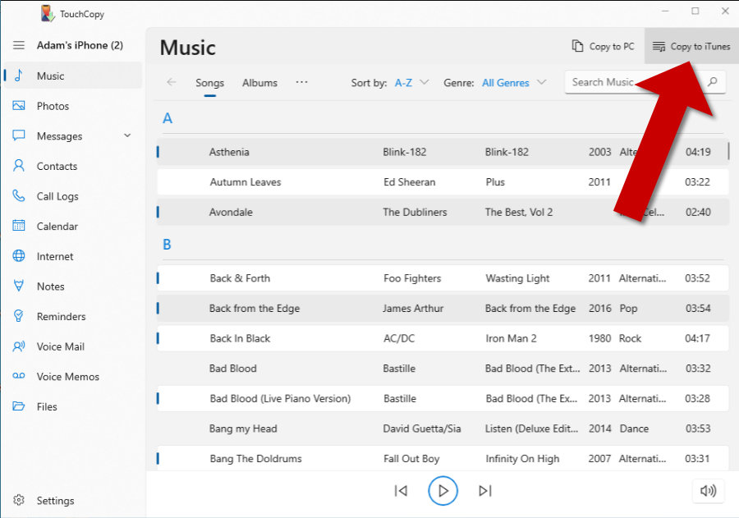Click the Wasting Light album cell
739x518 pixels.
pos(517,278)
